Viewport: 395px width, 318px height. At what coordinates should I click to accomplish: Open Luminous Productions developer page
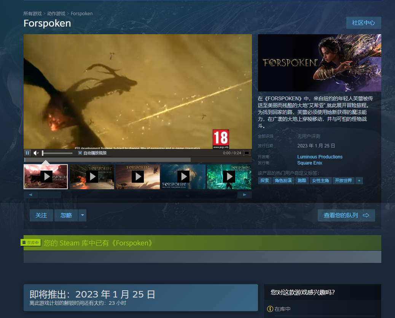320,157
